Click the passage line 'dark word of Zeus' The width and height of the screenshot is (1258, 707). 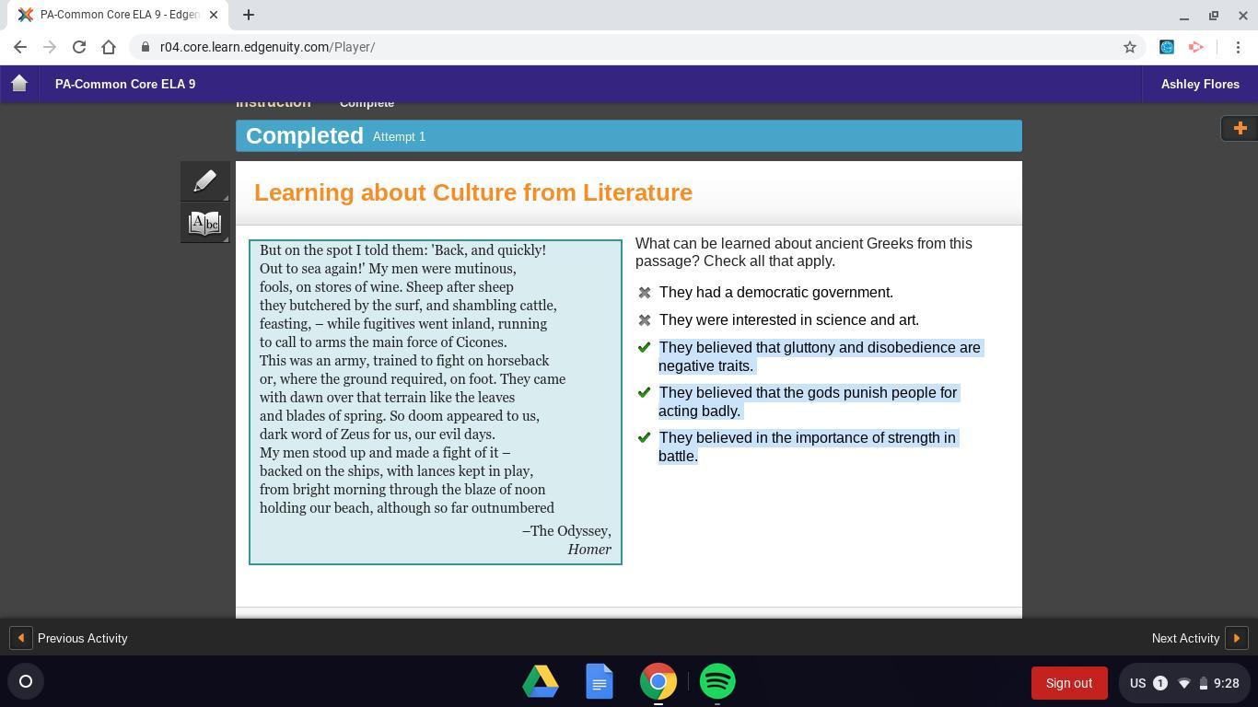point(378,435)
